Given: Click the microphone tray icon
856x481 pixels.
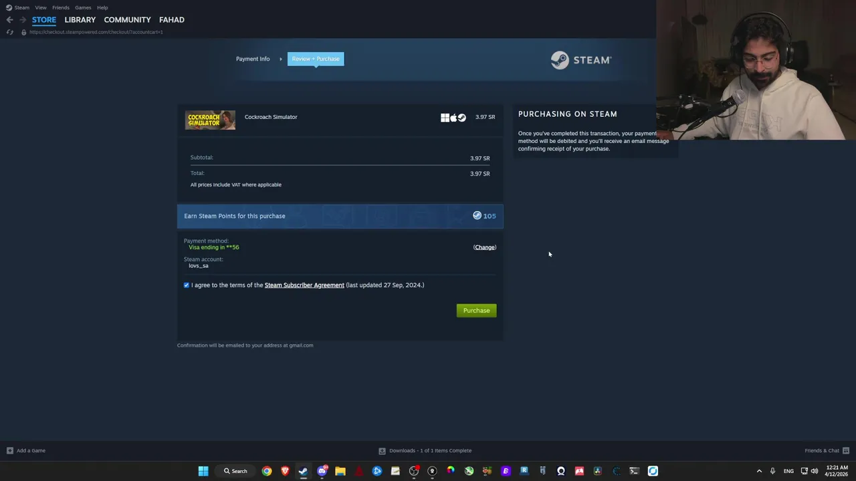Looking at the screenshot, I should click(x=772, y=471).
